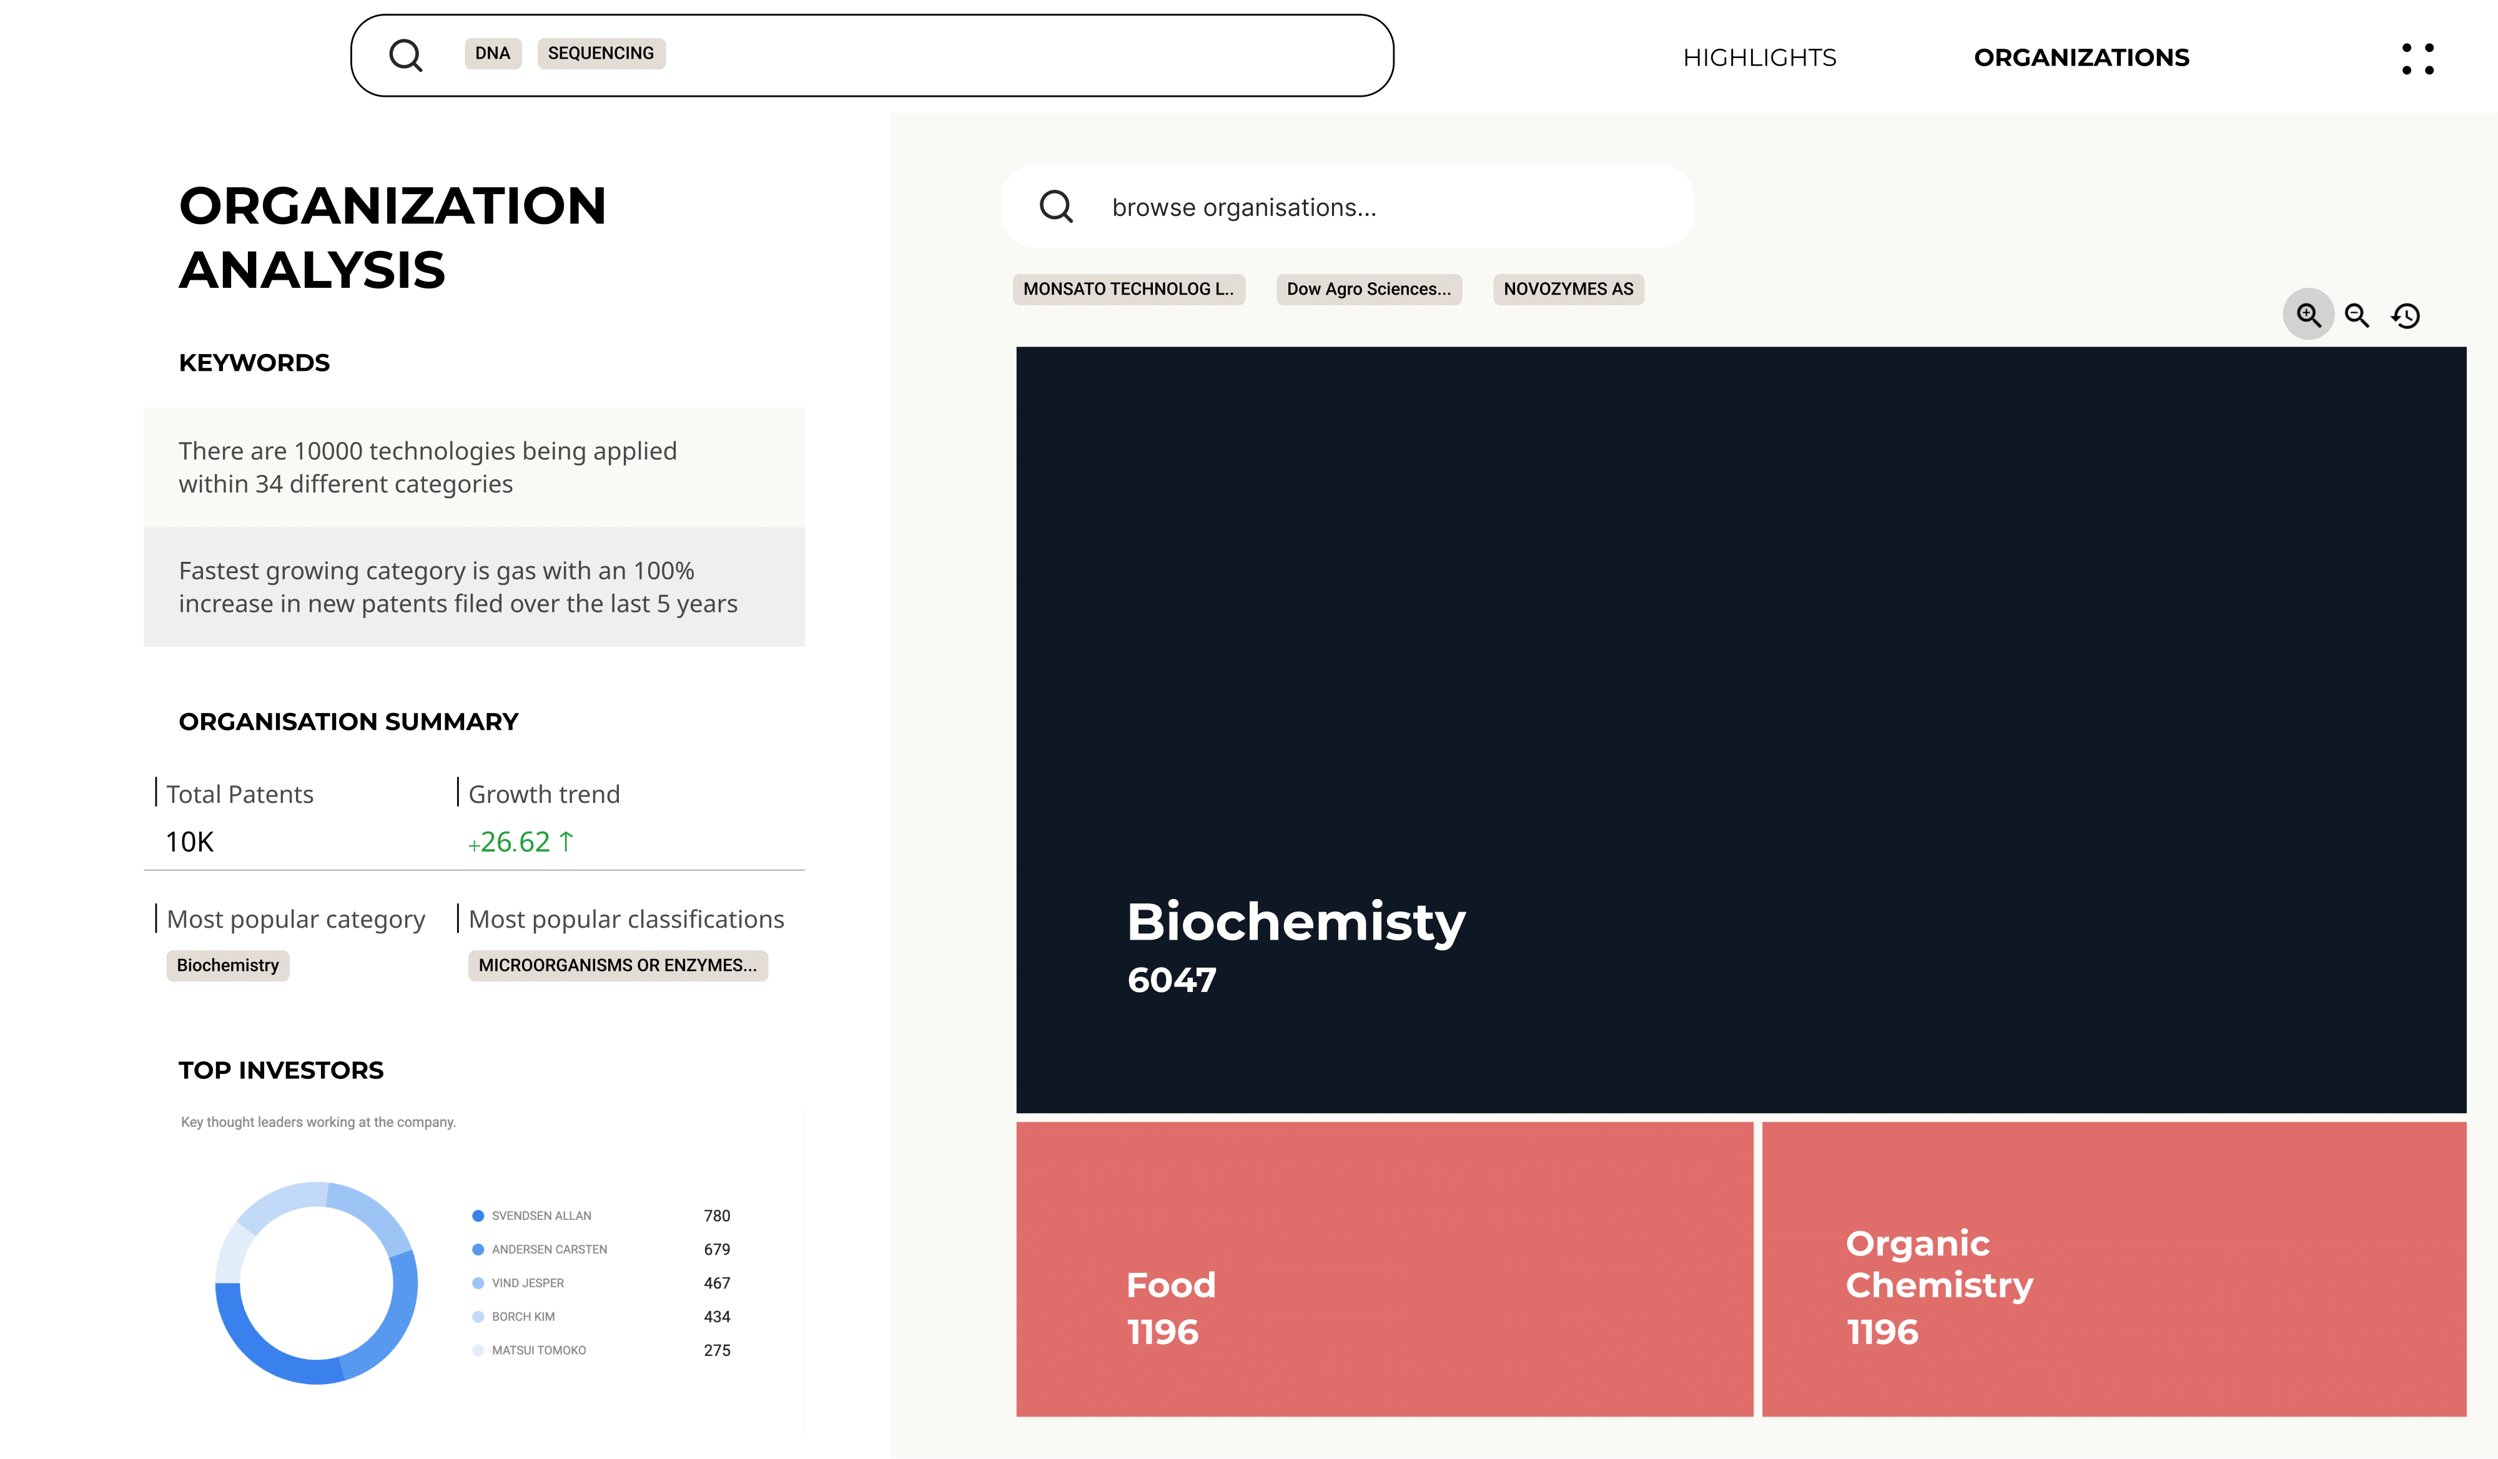Switch to the HIGHLIGHTS tab
Screen dimensions: 2498x1459
[1759, 57]
